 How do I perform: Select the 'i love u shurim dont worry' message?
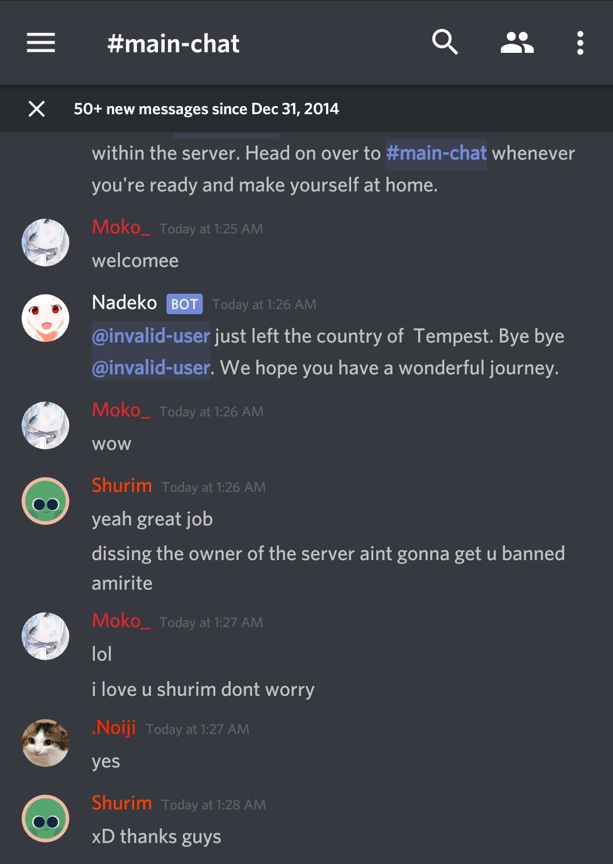203,690
